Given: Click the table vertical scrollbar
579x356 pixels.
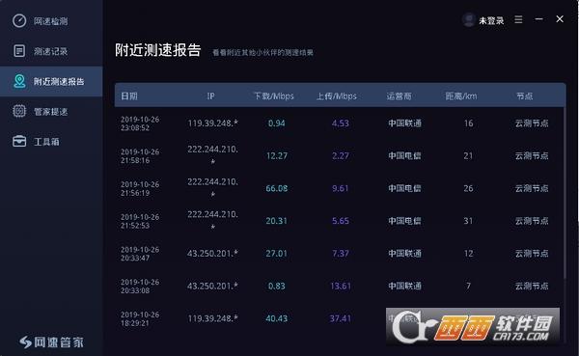Looking at the screenshot, I should 565,192.
